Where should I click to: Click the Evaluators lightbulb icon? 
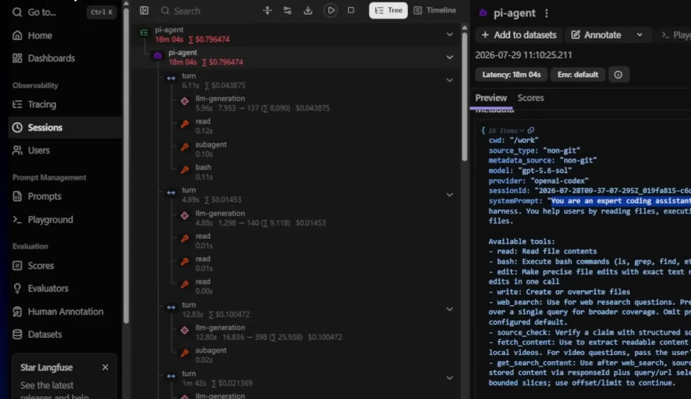coord(17,288)
